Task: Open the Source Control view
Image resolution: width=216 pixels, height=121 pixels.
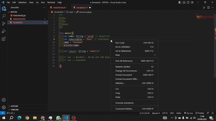Action: pos(4,24)
